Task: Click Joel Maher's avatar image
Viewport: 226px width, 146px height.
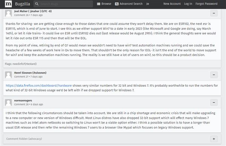Action: (x=8, y=13)
